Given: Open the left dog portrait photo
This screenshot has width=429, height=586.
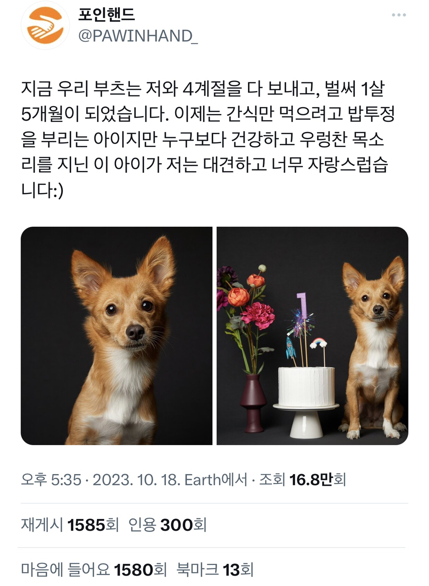Looking at the screenshot, I should pos(116,336).
